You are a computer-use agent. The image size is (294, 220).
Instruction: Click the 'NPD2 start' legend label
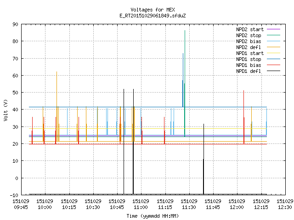tap(250, 29)
